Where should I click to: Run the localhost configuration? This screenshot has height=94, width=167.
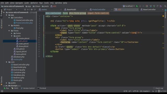(137, 6)
